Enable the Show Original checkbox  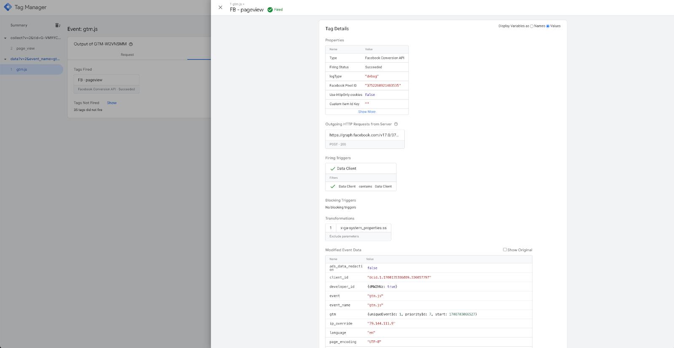coord(505,250)
